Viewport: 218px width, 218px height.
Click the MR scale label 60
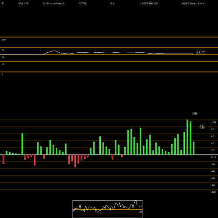coord(213,136)
